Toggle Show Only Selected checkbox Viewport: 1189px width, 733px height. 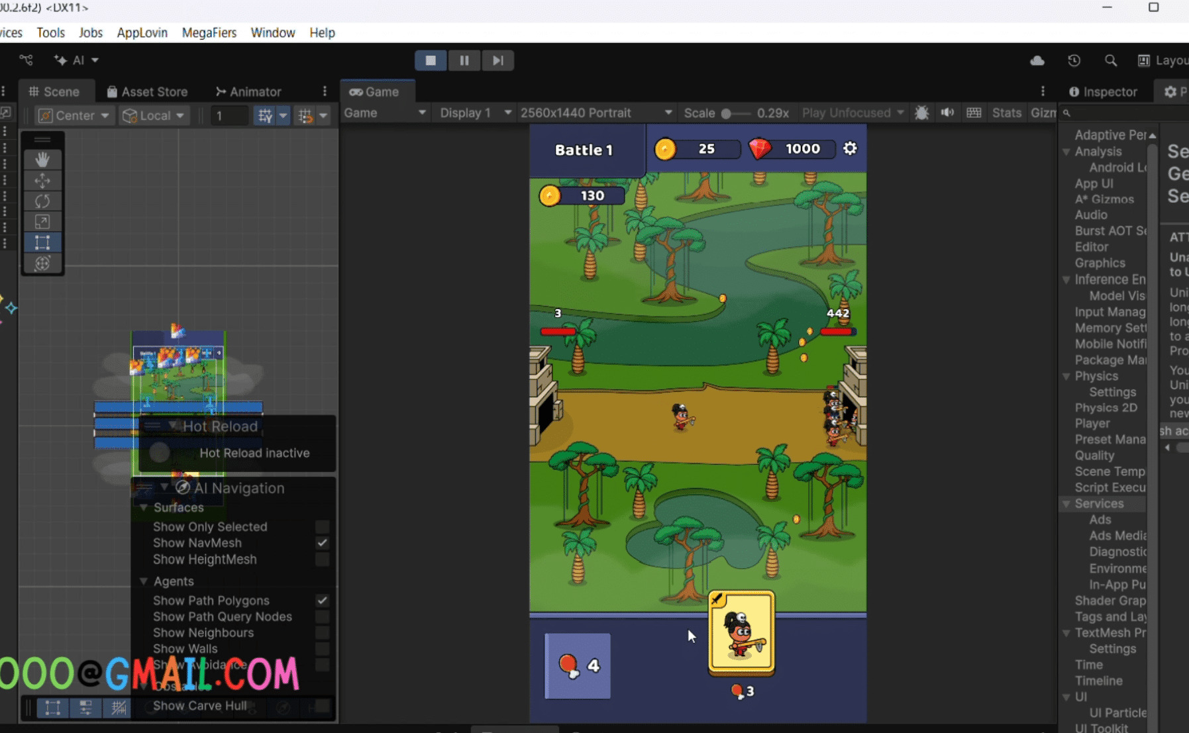pyautogui.click(x=323, y=526)
